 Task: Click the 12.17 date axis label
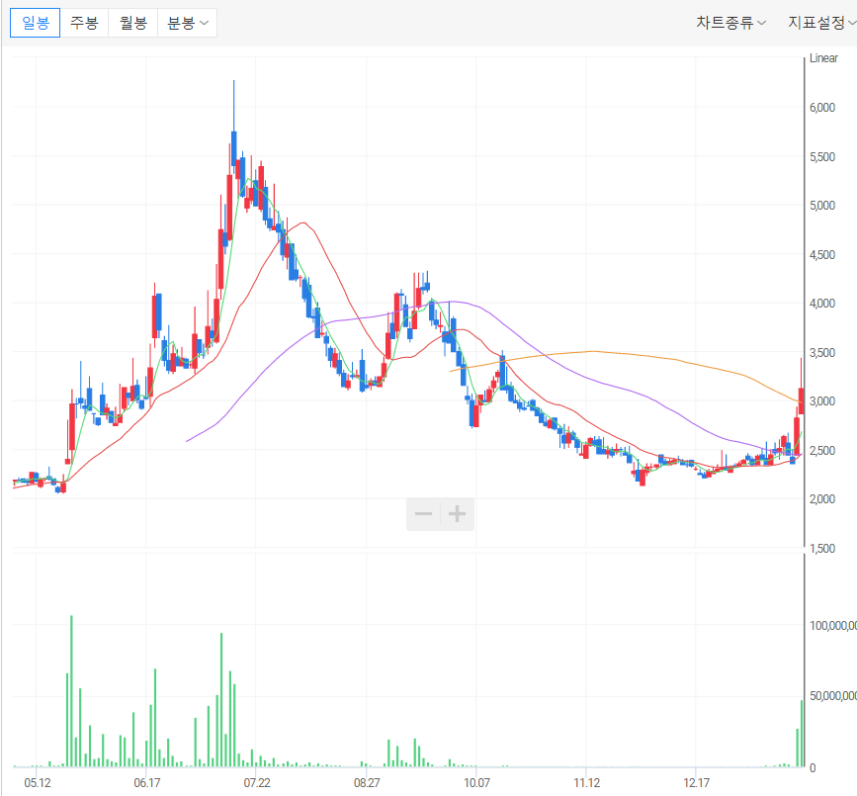pyautogui.click(x=696, y=783)
